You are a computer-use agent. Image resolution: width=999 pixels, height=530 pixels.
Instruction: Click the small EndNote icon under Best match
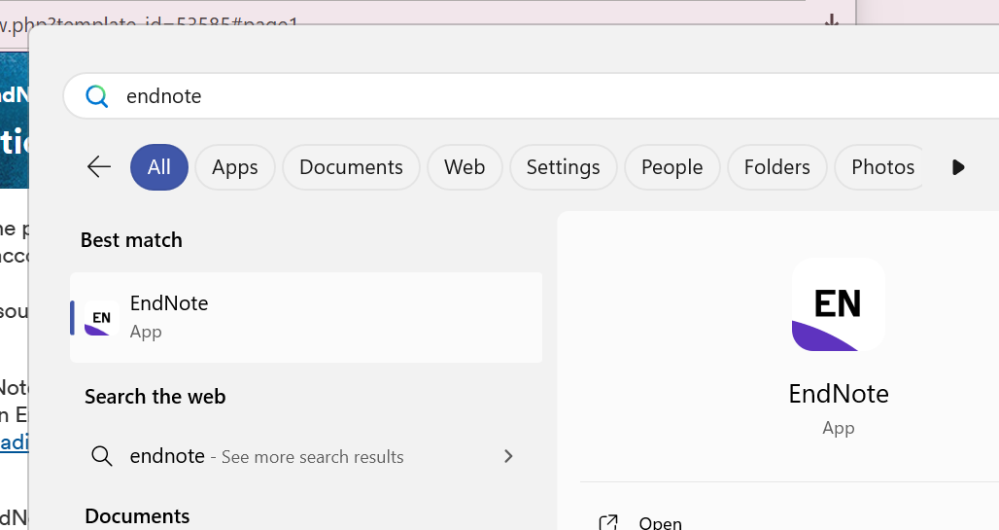click(100, 318)
